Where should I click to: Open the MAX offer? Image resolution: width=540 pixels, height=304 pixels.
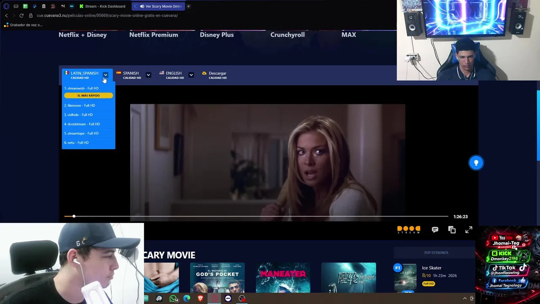click(349, 35)
